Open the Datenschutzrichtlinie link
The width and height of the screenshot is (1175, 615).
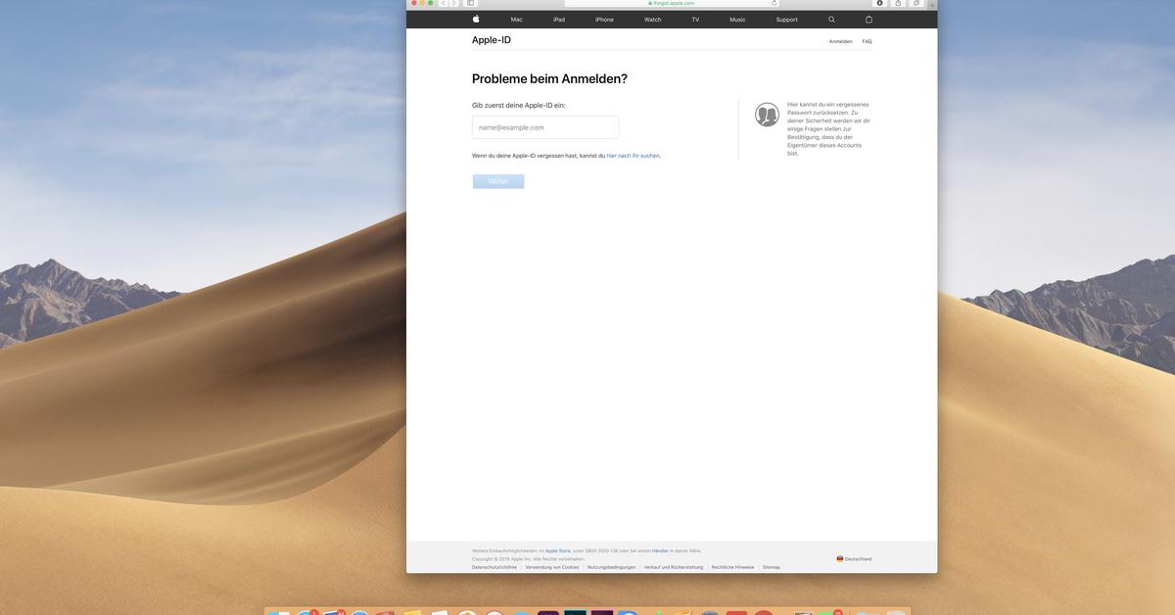(x=494, y=567)
